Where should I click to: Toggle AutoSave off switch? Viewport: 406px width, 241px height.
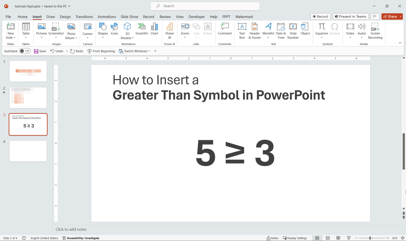(x=25, y=51)
